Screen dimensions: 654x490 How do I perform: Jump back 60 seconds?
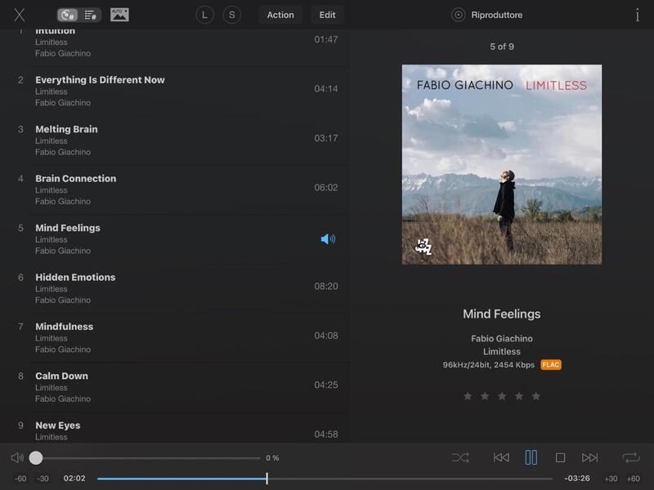[x=20, y=479]
